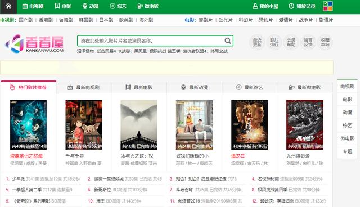Open ranked item 海王
The width and height of the screenshot is (360, 207).
pos(100,201)
